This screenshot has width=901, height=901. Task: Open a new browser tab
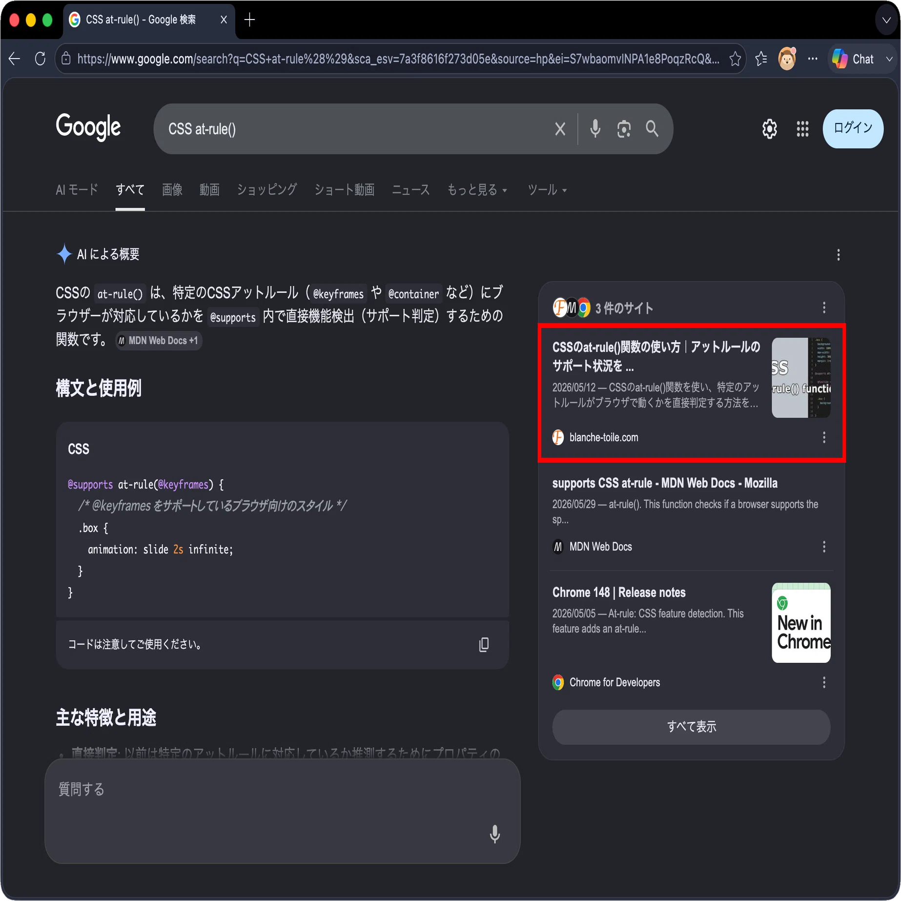coord(249,20)
